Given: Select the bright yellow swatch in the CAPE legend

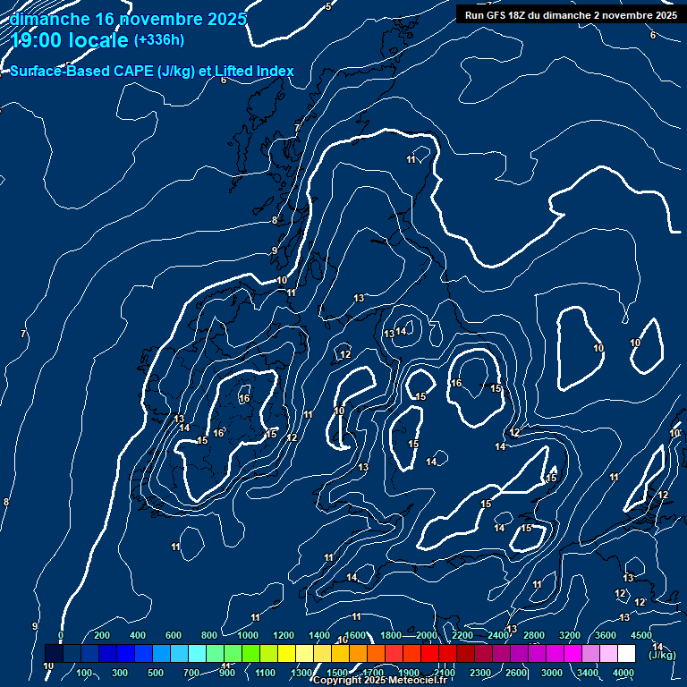Looking at the screenshot, I should pyautogui.click(x=286, y=654).
